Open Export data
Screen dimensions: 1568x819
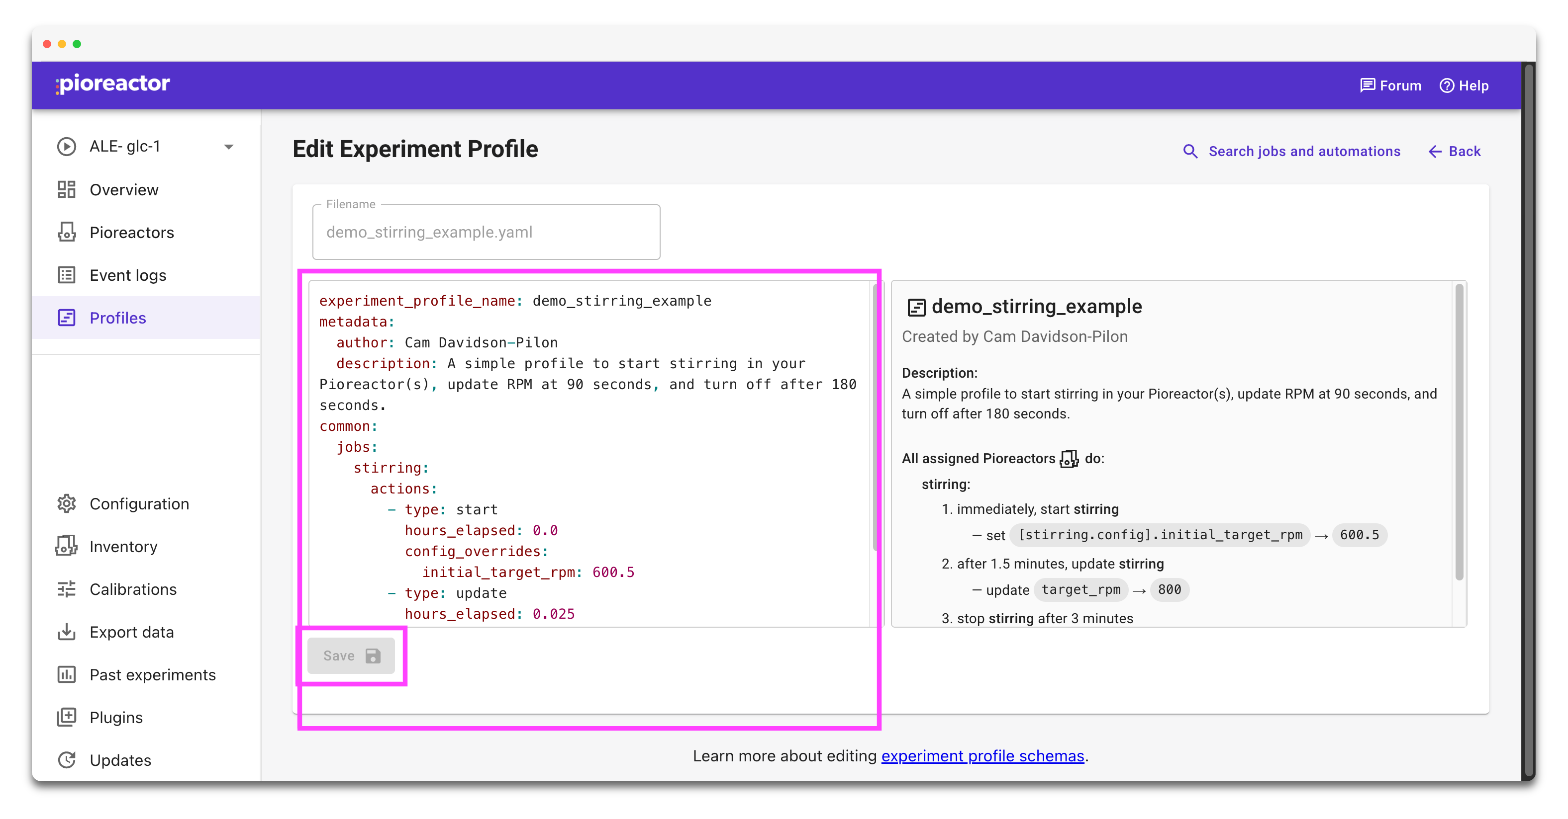click(x=132, y=632)
